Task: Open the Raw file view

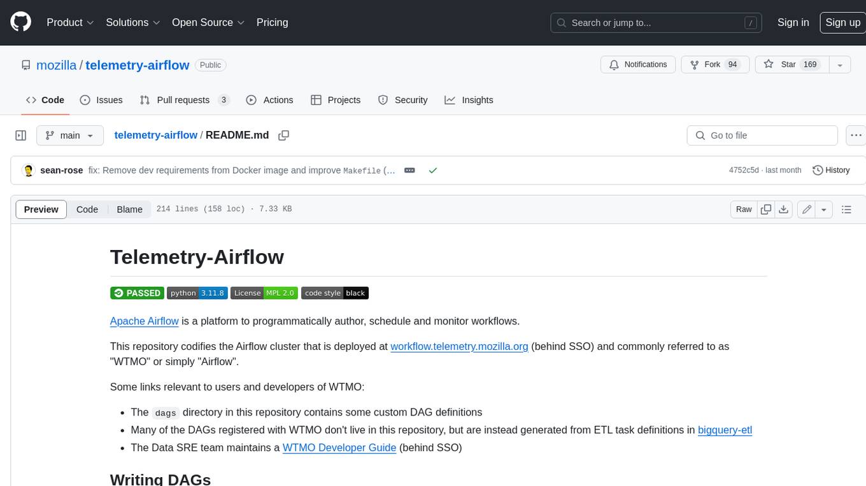Action: point(744,209)
